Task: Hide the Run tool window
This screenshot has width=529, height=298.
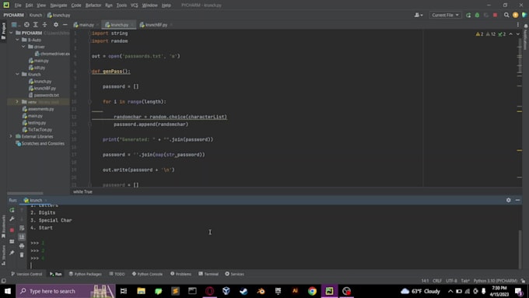Action: (517, 200)
